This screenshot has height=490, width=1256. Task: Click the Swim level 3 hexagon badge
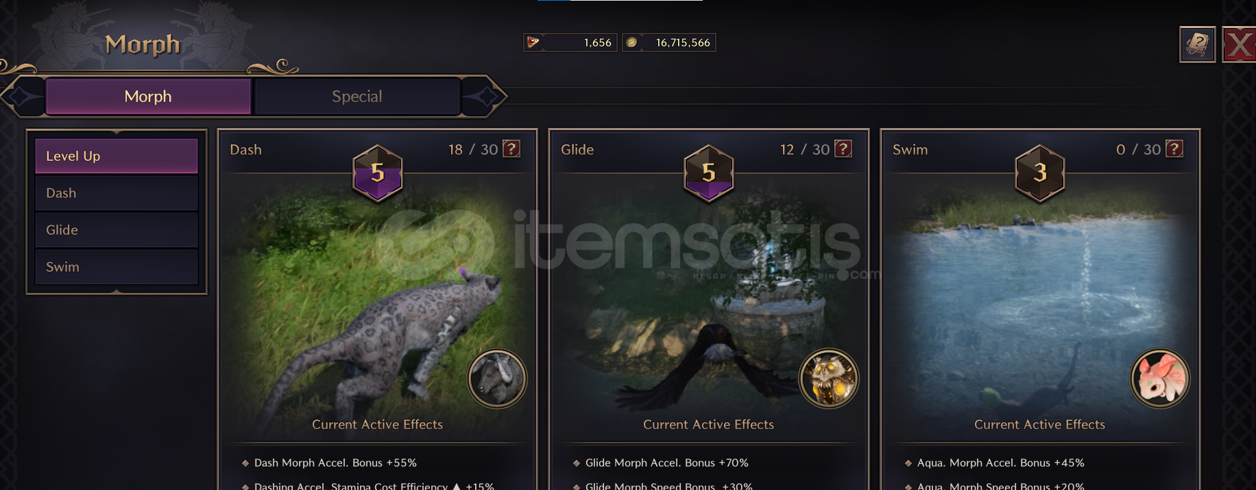point(1040,172)
